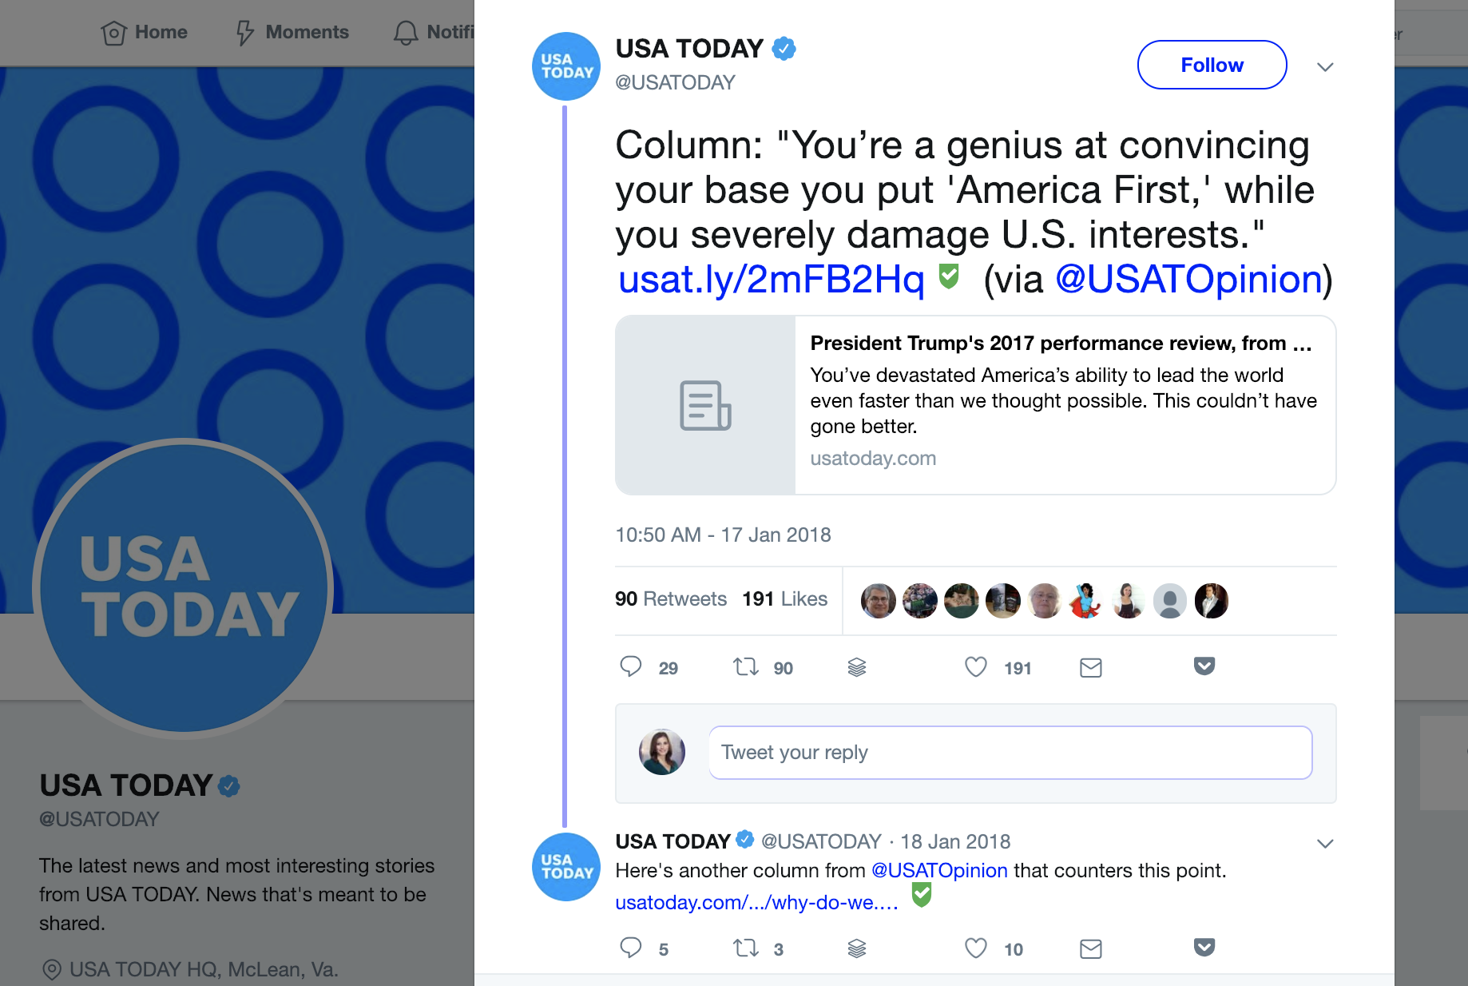Send the main tweet via direct message envelope
This screenshot has height=986, width=1468.
(x=1090, y=667)
